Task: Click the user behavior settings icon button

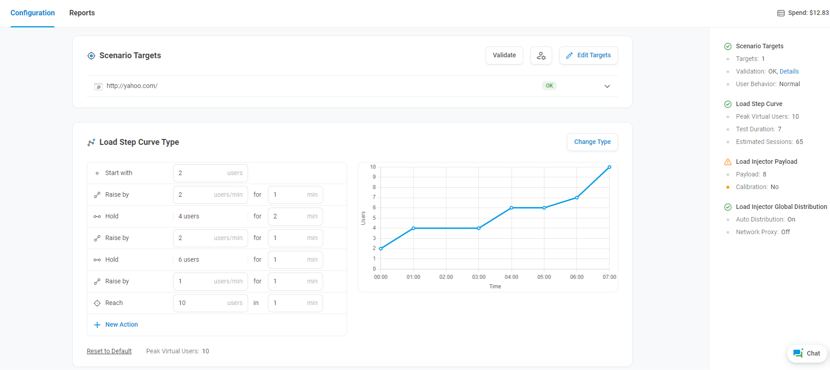Action: tap(541, 55)
